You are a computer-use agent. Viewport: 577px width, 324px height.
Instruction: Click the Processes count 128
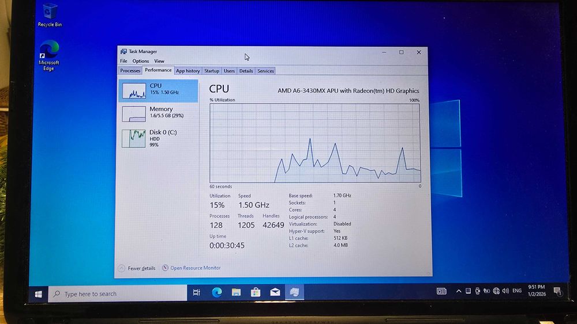pyautogui.click(x=216, y=225)
